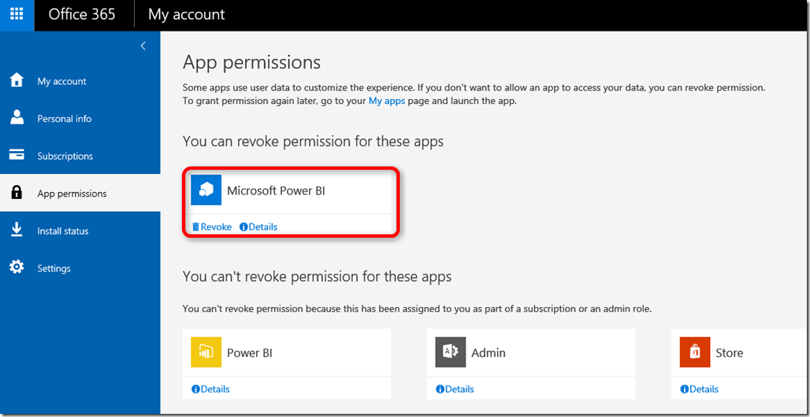810x417 pixels.
Task: Click the yellow Power BI card name text
Action: [250, 353]
